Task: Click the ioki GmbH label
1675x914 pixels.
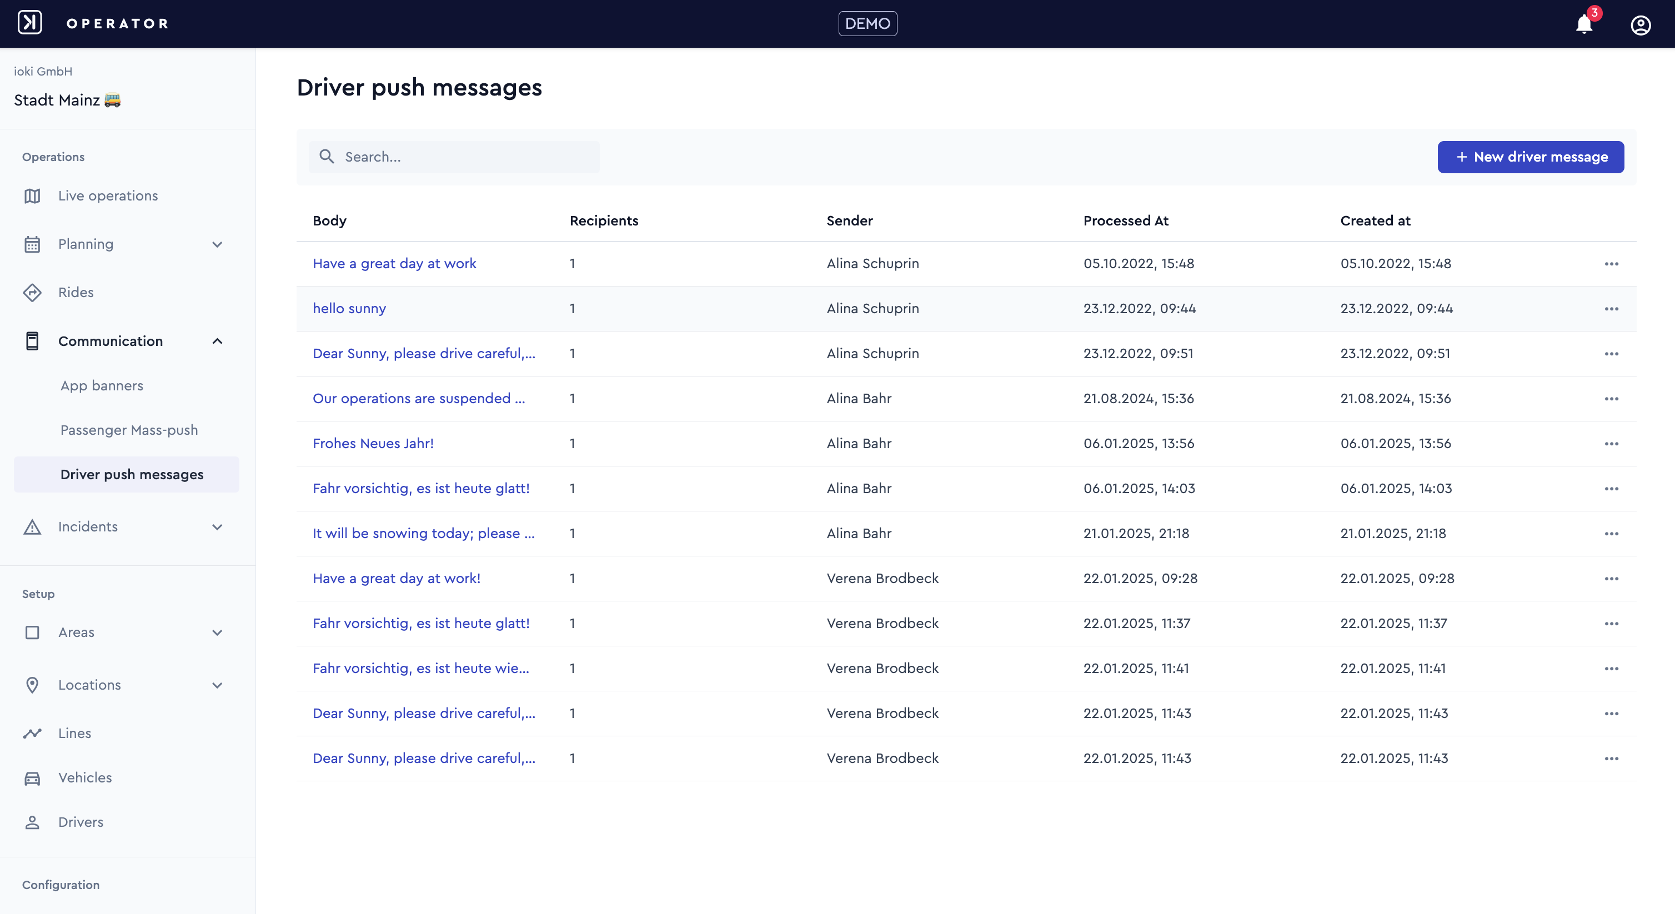Action: tap(43, 72)
